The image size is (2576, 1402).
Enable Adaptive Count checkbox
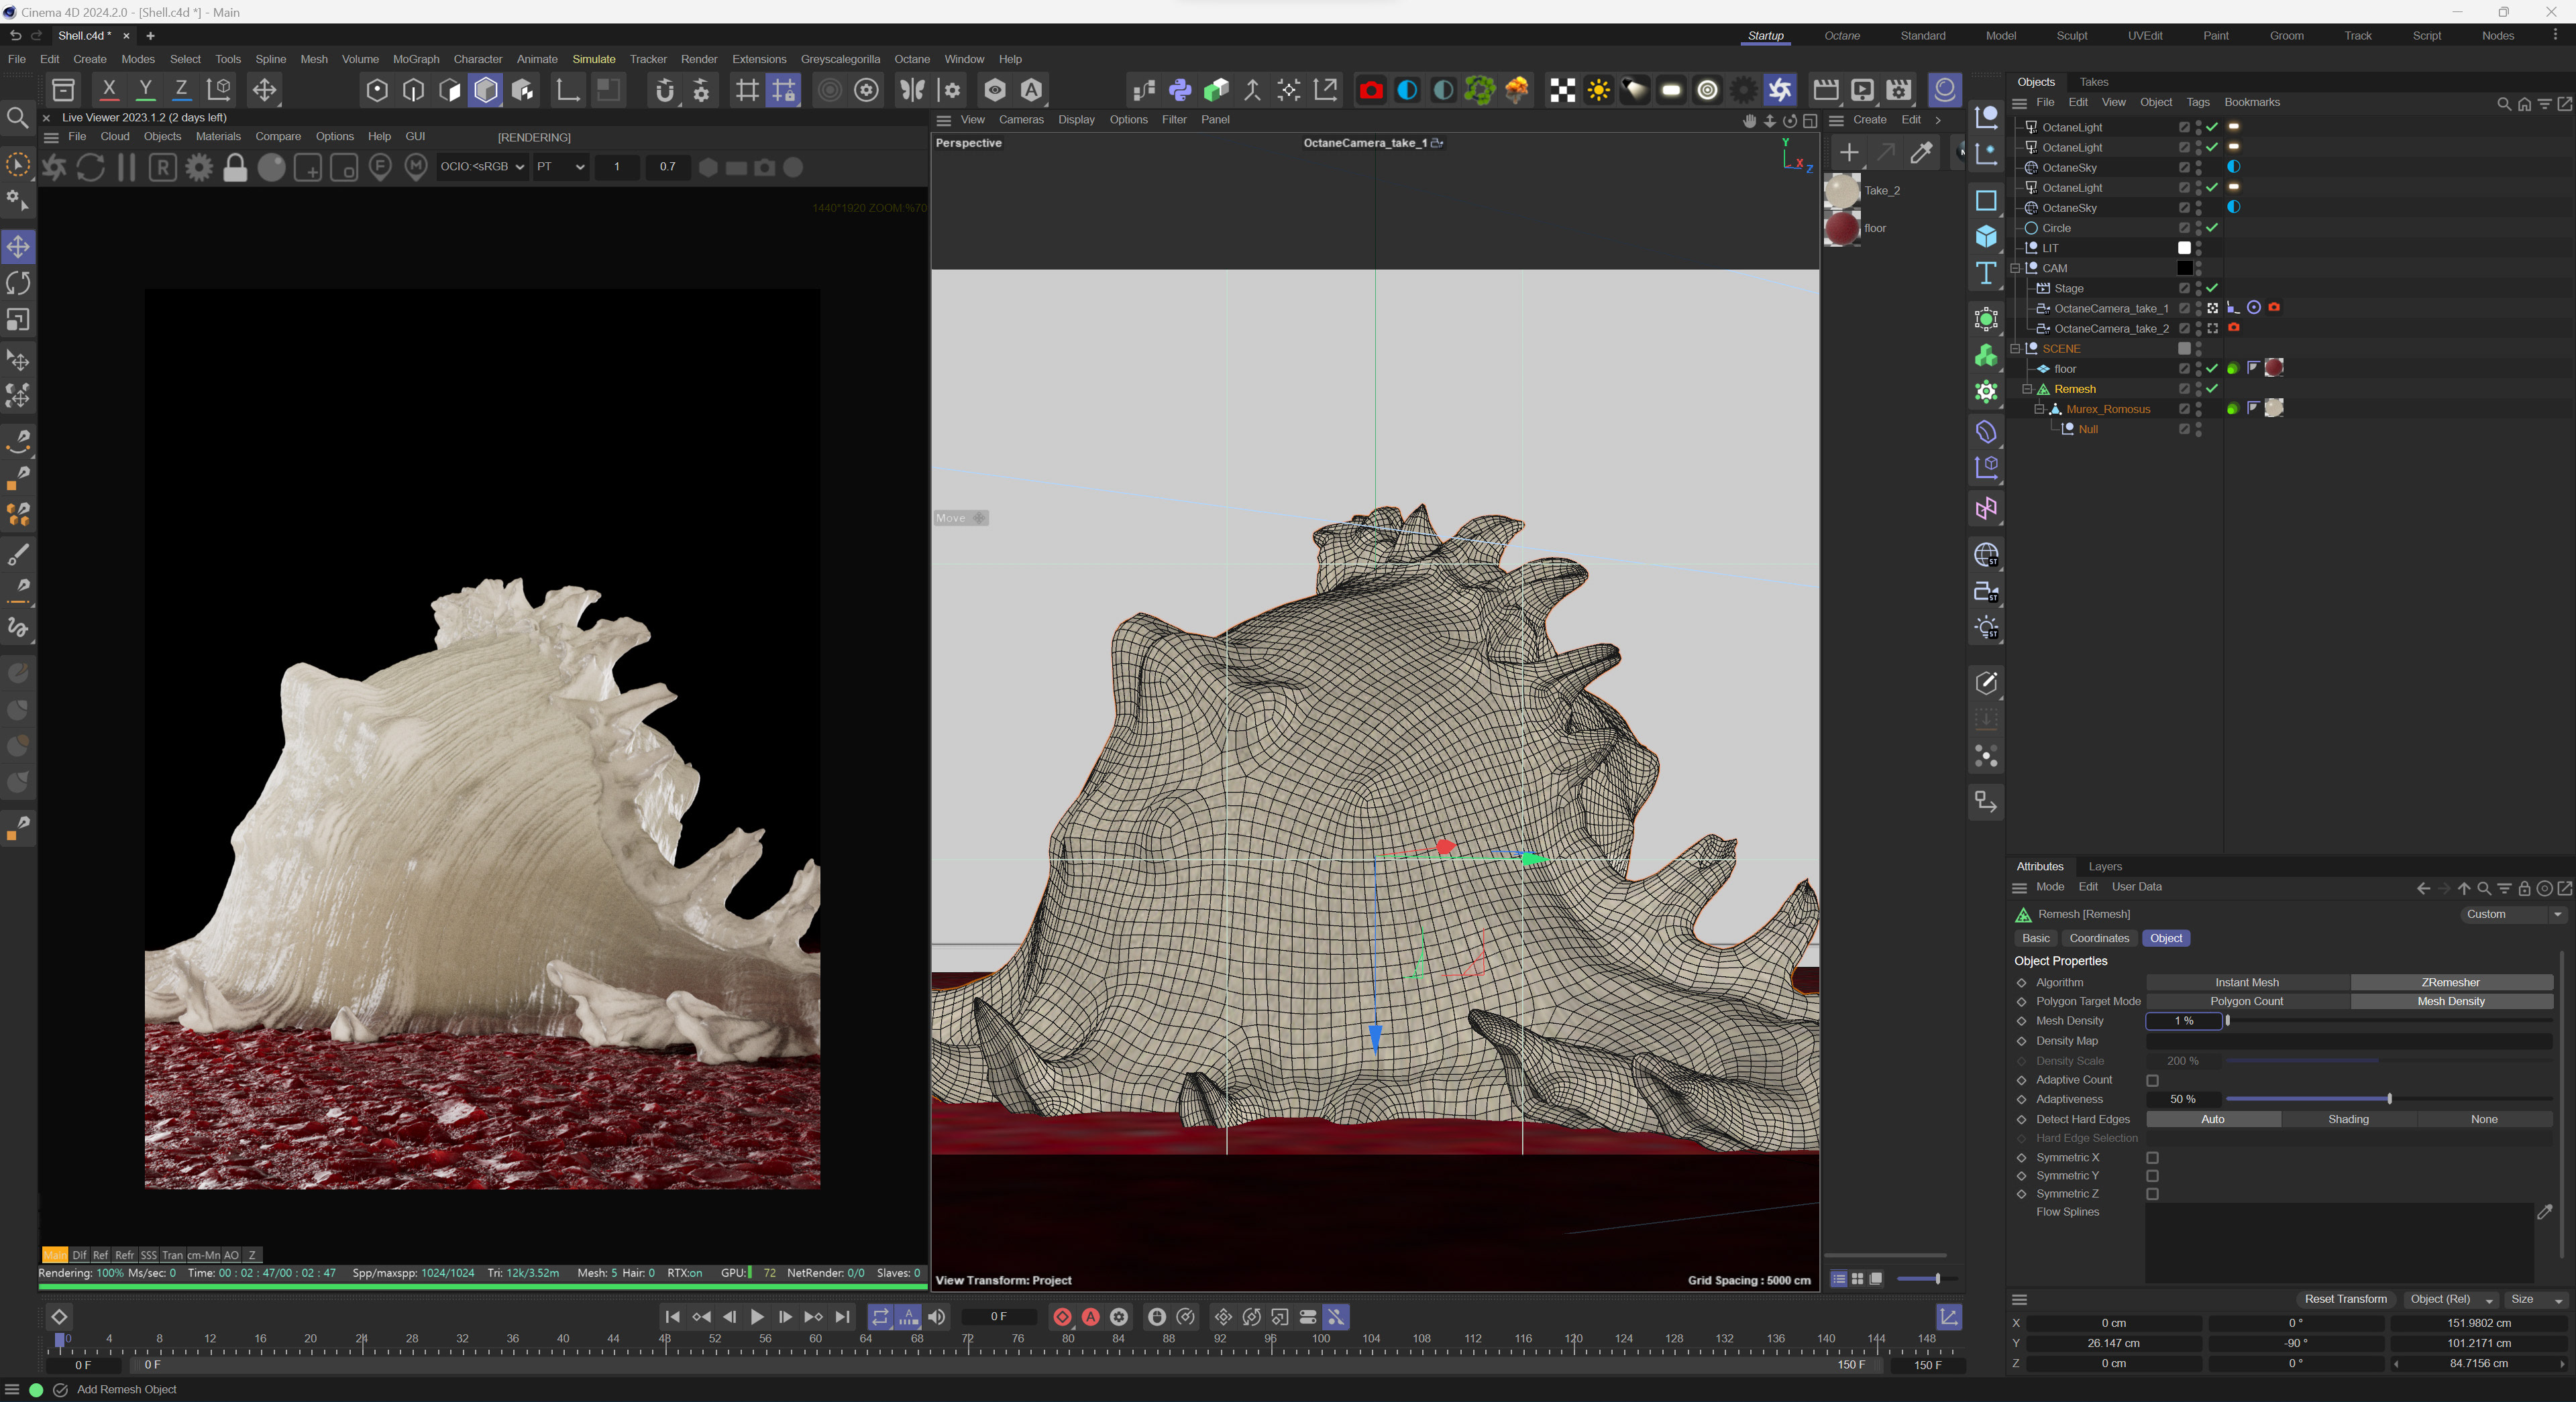tap(2152, 1080)
